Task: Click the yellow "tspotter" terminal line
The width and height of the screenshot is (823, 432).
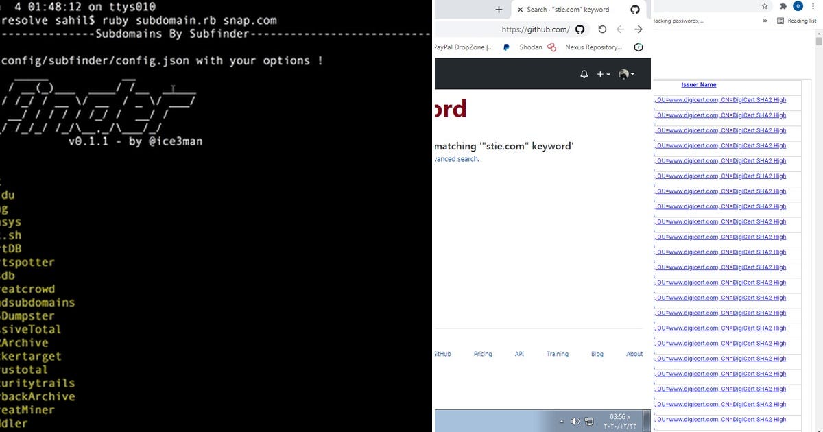Action: (27, 263)
